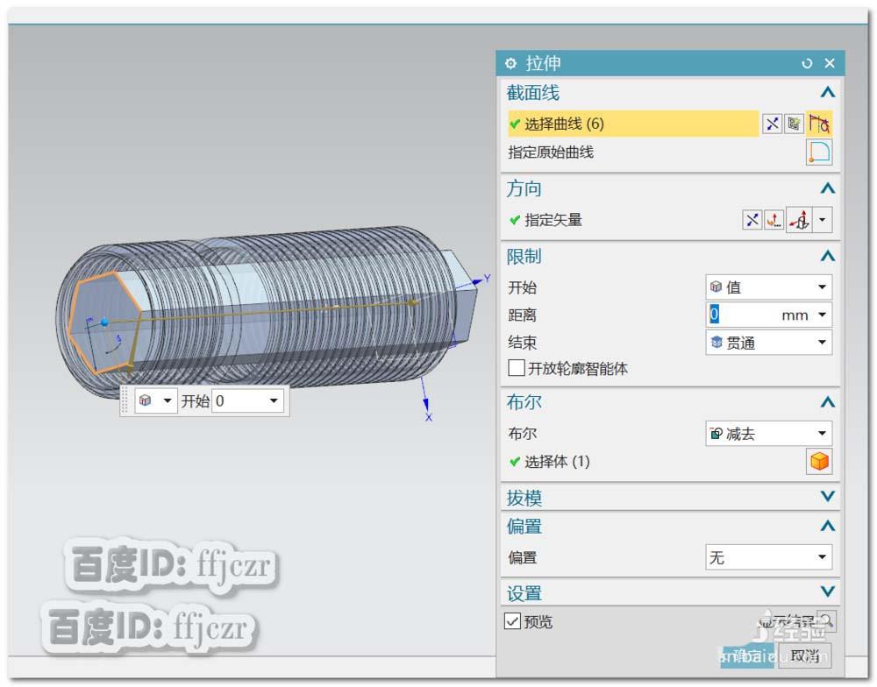Open the mm units dropdown beside 距离
The image size is (877, 687).
pyautogui.click(x=820, y=315)
